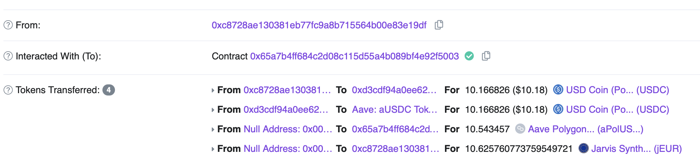Expand the first token transfer row arrow
The image size is (700, 162).
[x=213, y=90]
